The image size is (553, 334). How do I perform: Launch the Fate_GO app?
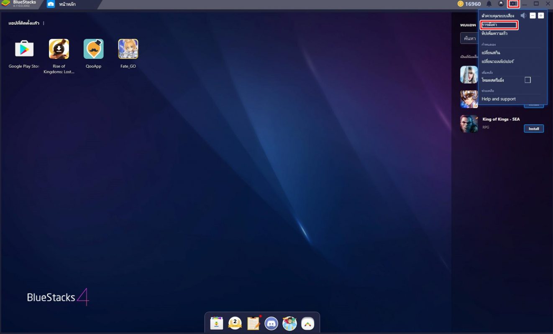pos(128,49)
